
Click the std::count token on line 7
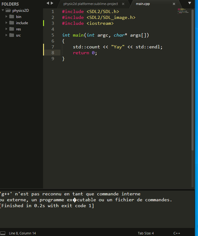(x=86, y=47)
